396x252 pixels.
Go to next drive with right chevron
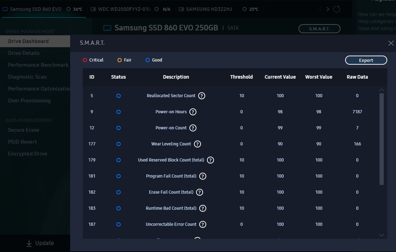tap(328, 9)
